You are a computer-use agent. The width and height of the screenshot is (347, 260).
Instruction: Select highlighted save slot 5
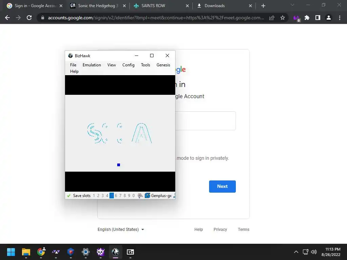tap(111, 195)
